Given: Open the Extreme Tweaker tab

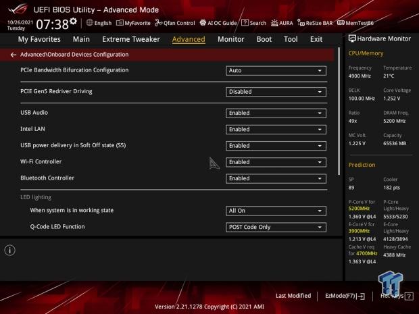Looking at the screenshot, I should pyautogui.click(x=131, y=39).
